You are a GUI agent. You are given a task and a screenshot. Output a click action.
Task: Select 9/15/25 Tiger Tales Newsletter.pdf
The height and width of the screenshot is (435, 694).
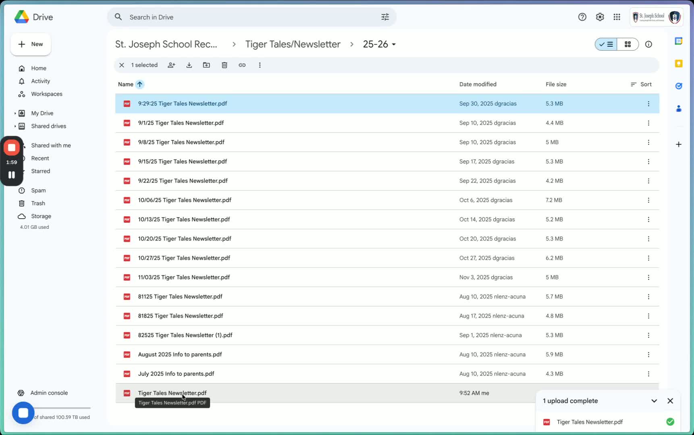(x=387, y=162)
